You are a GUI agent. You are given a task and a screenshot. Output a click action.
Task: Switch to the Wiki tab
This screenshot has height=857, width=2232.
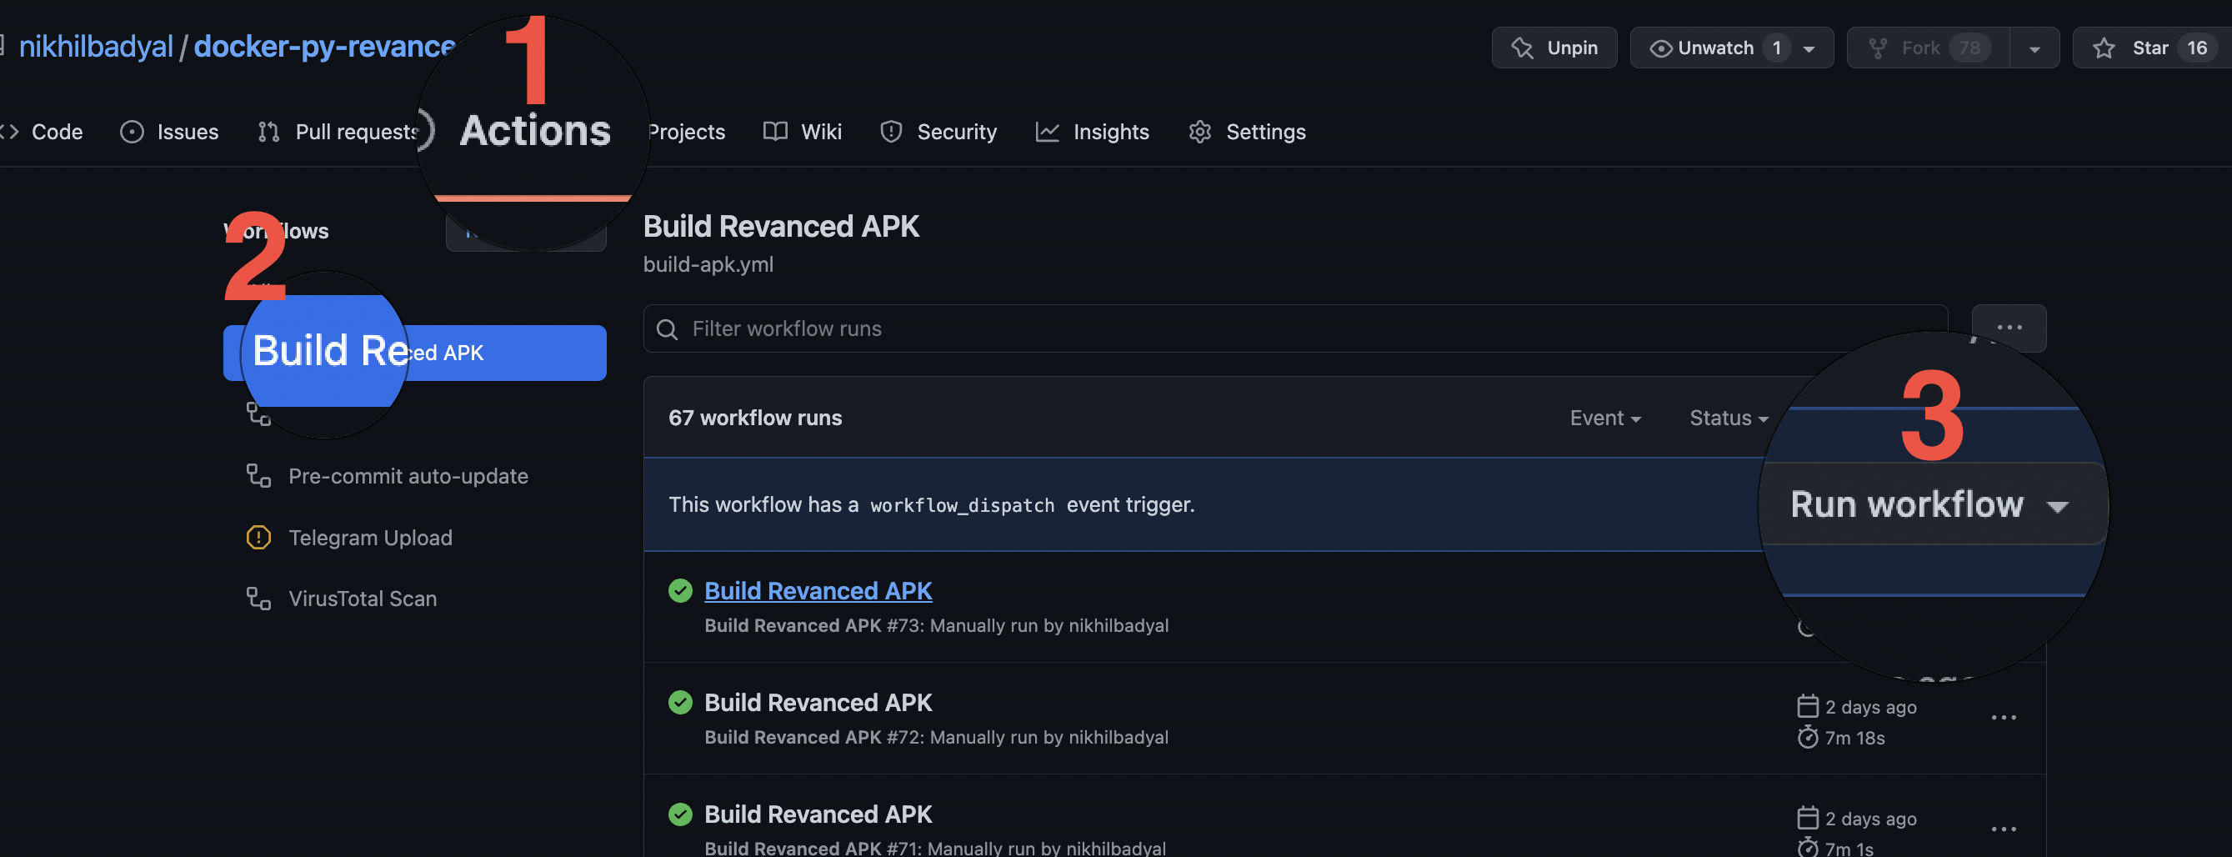(x=803, y=132)
